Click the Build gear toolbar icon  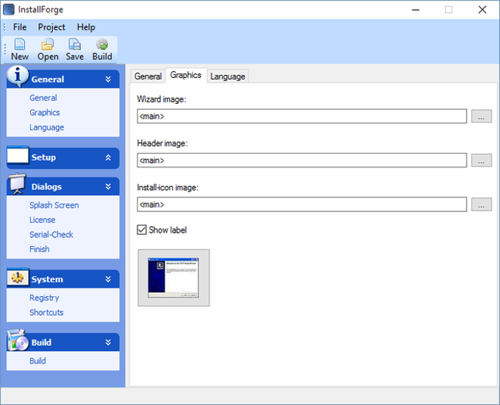[x=102, y=44]
